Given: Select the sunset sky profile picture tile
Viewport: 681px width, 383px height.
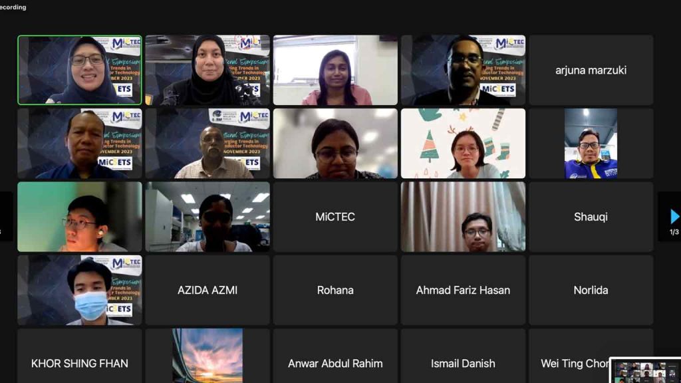Looking at the screenshot, I should [207, 356].
